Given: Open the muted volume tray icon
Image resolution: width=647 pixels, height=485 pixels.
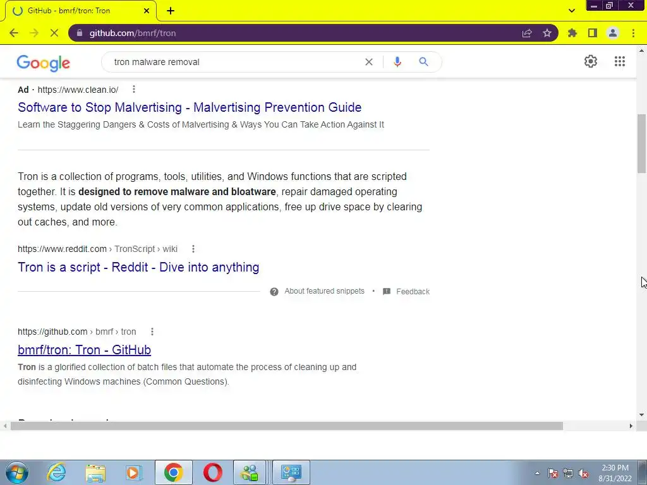Looking at the screenshot, I should pos(583,474).
